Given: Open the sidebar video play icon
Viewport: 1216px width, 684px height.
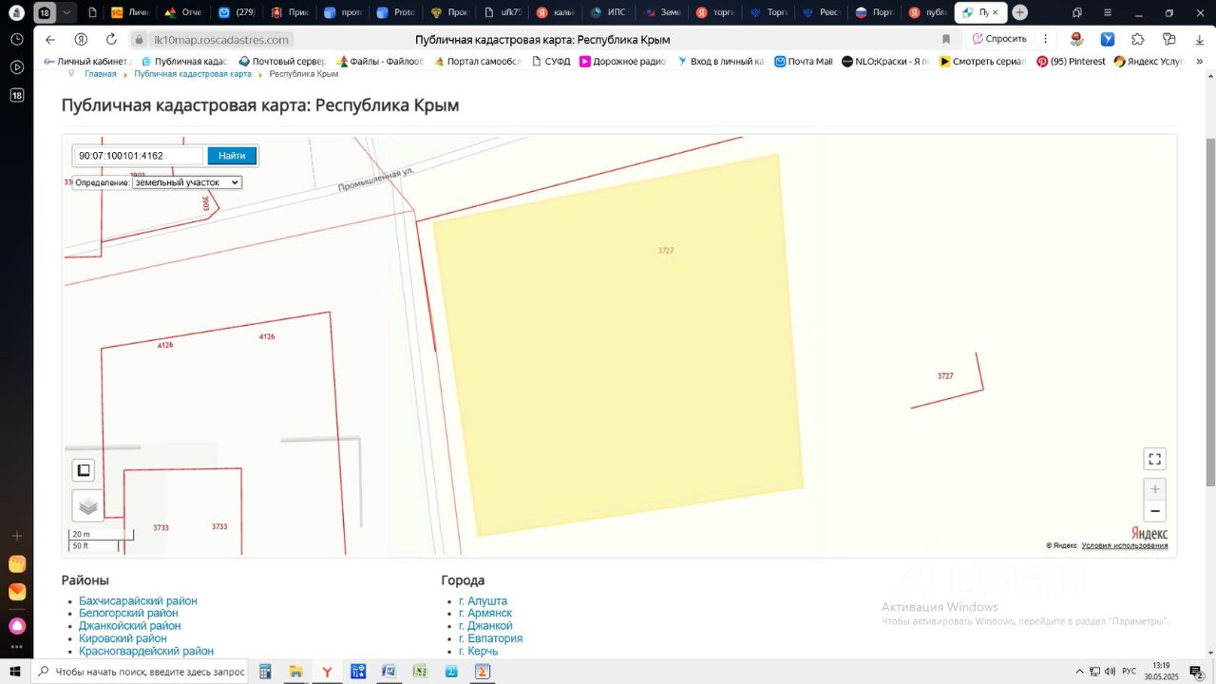Looking at the screenshot, I should (16, 67).
